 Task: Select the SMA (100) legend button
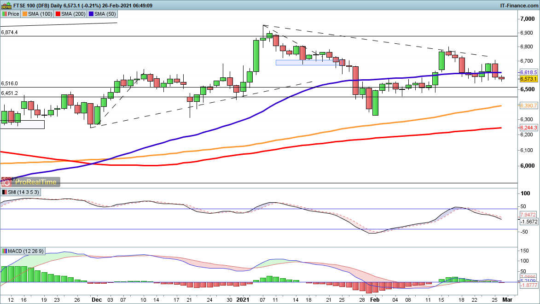(x=37, y=14)
